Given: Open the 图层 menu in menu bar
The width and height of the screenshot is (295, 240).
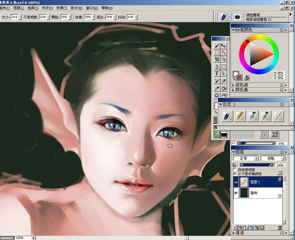Looking at the screenshot, I should (x=19, y=8).
